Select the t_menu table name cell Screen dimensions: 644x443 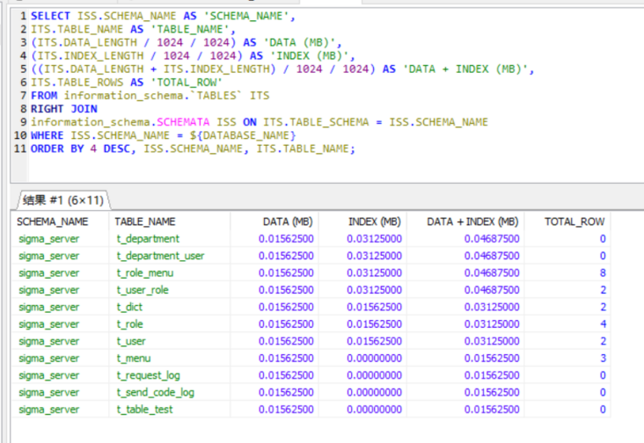coord(134,359)
